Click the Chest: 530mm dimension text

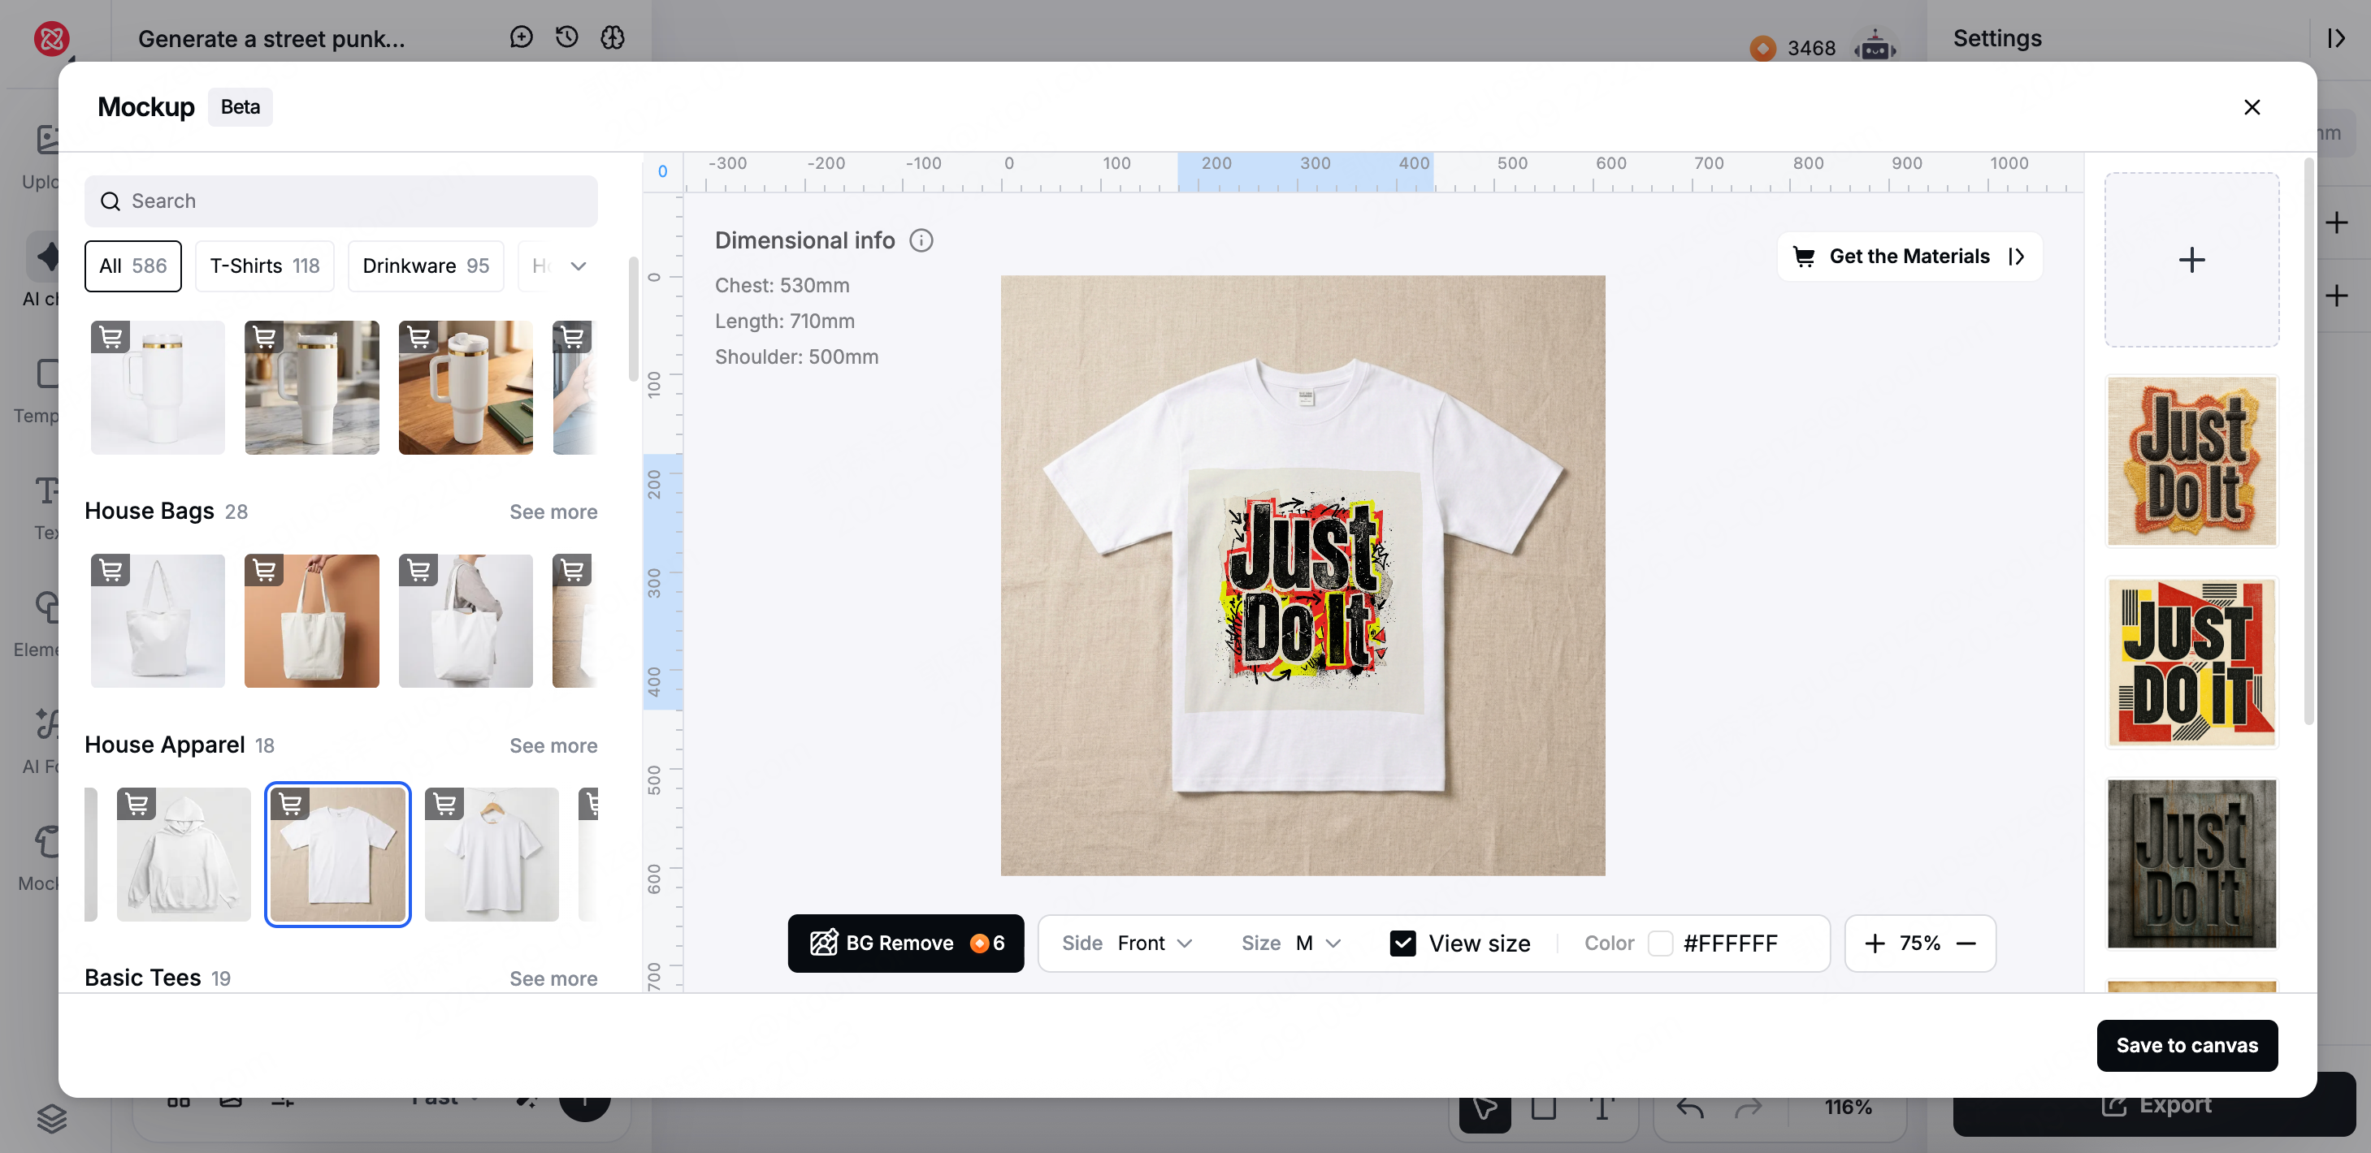click(x=782, y=286)
